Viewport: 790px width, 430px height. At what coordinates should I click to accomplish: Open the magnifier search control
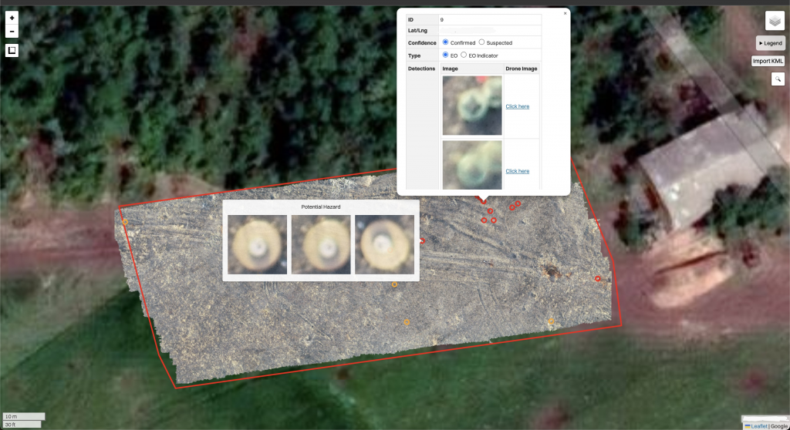pos(778,79)
